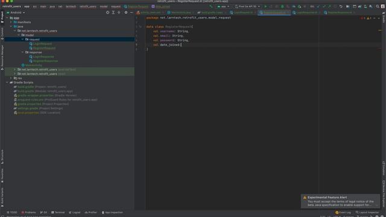Click the Experimental Feature Alert notification
Screen dimensions: 386x217
click(340, 201)
